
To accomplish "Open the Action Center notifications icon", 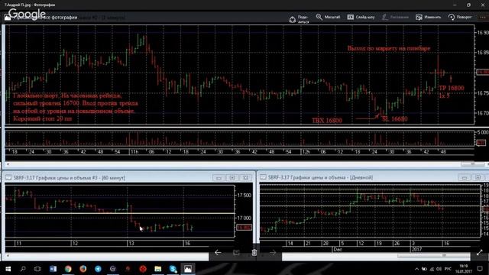I will tap(480, 269).
